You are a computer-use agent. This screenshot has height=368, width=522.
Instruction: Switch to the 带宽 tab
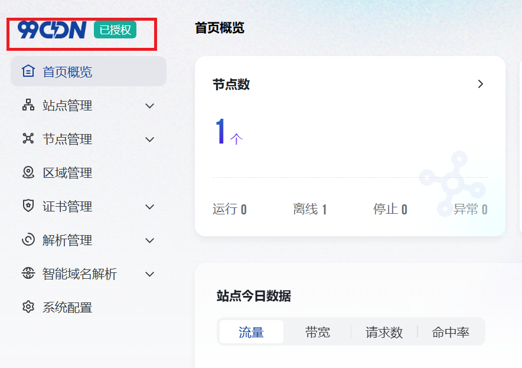pyautogui.click(x=317, y=332)
